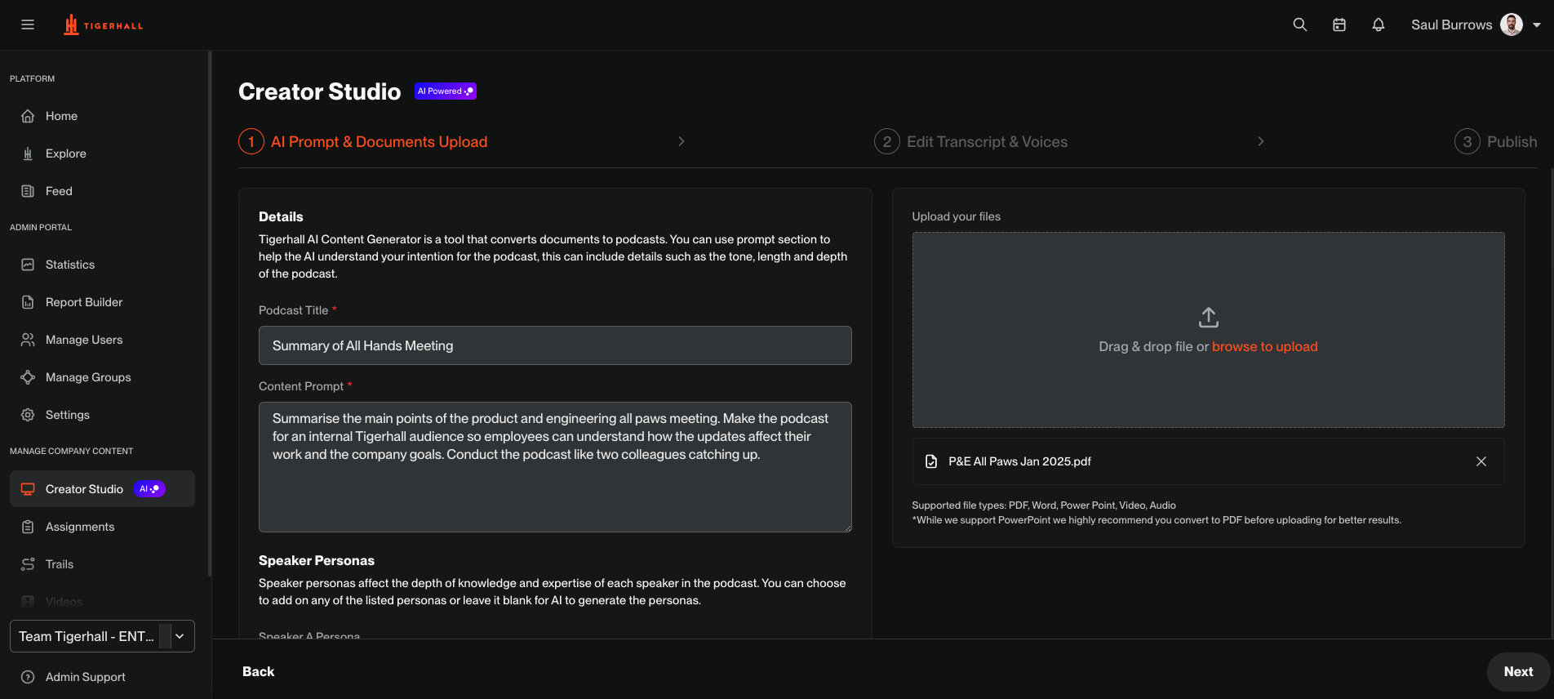Open Admin Support link
Screen dimensions: 1554x699
click(86, 677)
